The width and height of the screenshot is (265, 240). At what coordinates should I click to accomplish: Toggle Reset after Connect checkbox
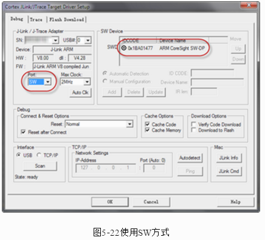23,132
